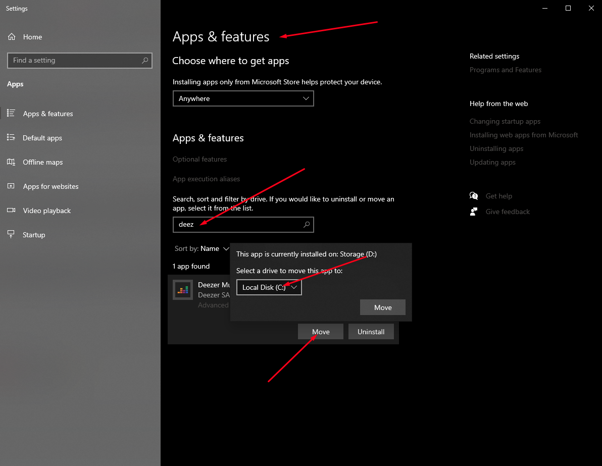The width and height of the screenshot is (602, 466).
Task: Click the Give feedback link
Action: [x=508, y=212]
